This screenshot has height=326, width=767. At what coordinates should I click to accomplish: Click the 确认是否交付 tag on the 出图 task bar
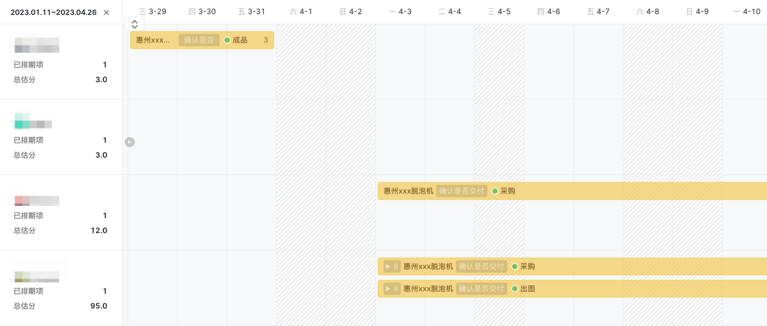tap(481, 289)
